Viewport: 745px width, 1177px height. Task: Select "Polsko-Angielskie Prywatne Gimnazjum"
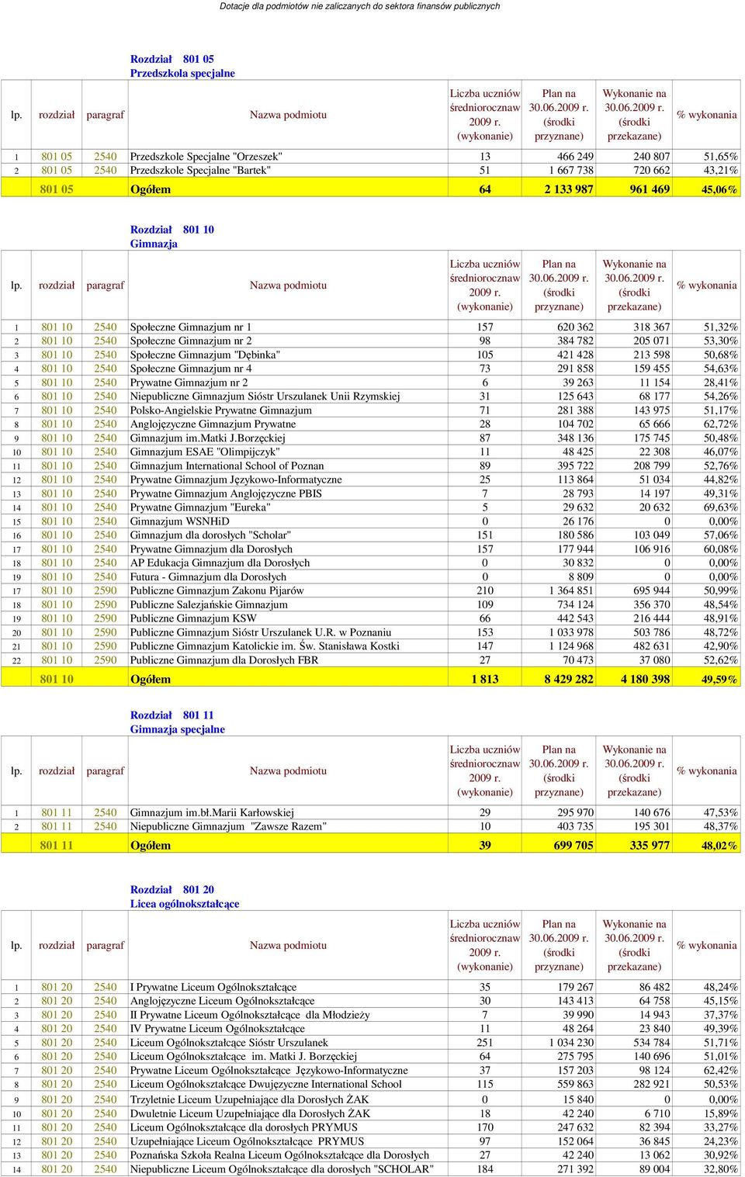point(221,411)
